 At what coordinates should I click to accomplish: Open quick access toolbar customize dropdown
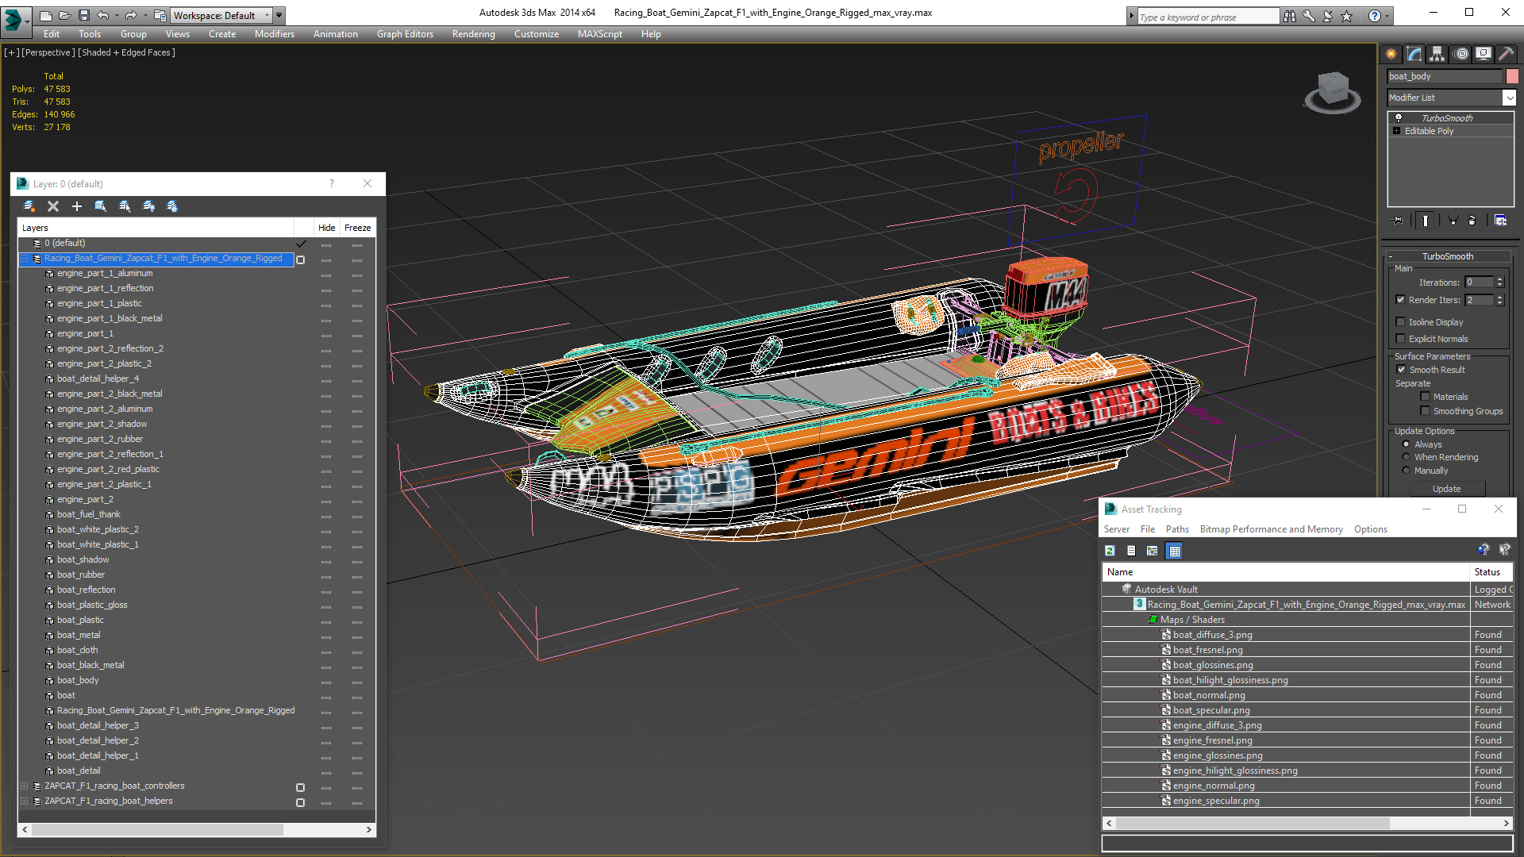pos(279,15)
